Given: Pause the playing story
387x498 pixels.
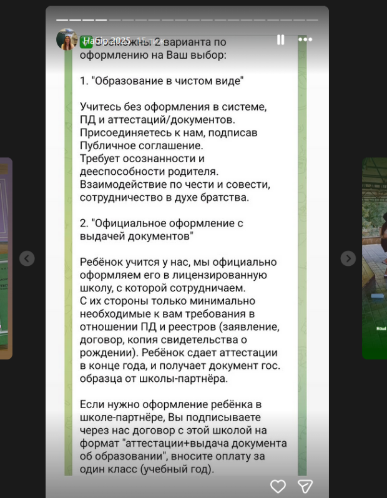Looking at the screenshot, I should (x=280, y=39).
